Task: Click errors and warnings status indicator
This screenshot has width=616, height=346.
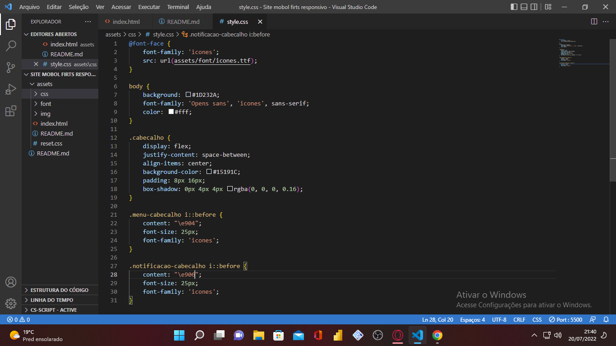Action: [18, 319]
